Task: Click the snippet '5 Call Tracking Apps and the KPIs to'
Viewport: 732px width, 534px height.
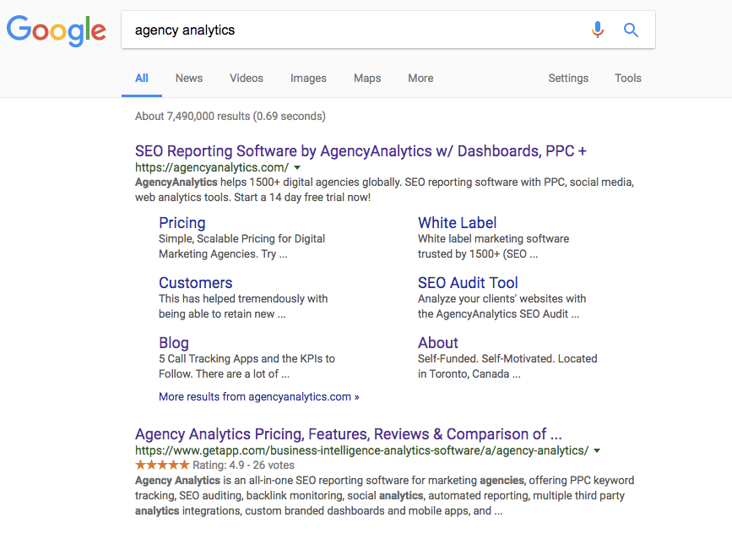Action: click(247, 366)
